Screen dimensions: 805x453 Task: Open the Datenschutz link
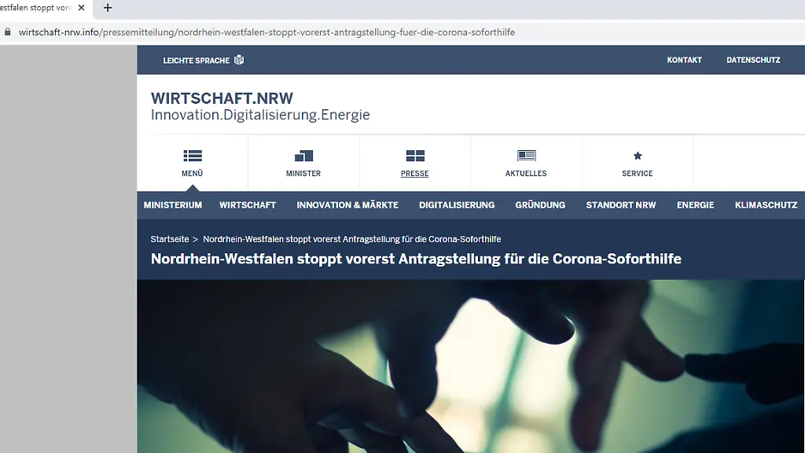point(753,61)
